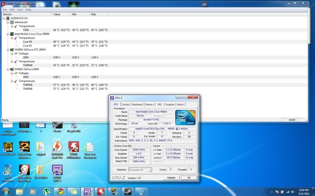The height and width of the screenshot is (196, 315).
Task: Select the folder named original
Action: (41, 149)
